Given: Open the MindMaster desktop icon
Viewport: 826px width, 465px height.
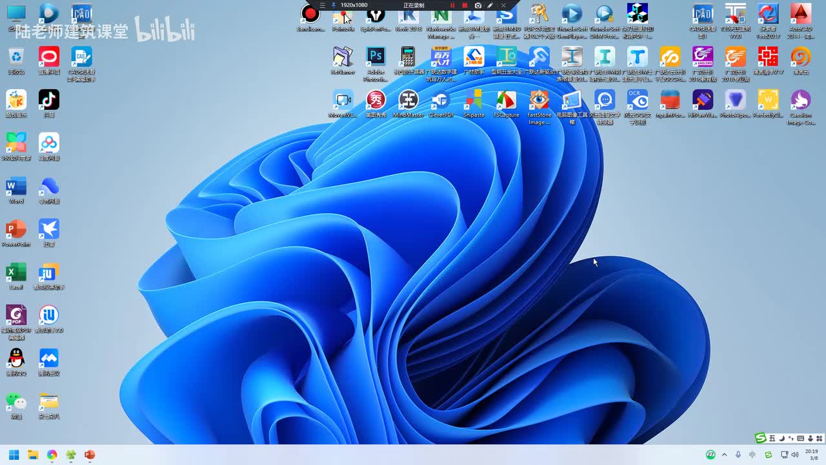Looking at the screenshot, I should click(408, 100).
